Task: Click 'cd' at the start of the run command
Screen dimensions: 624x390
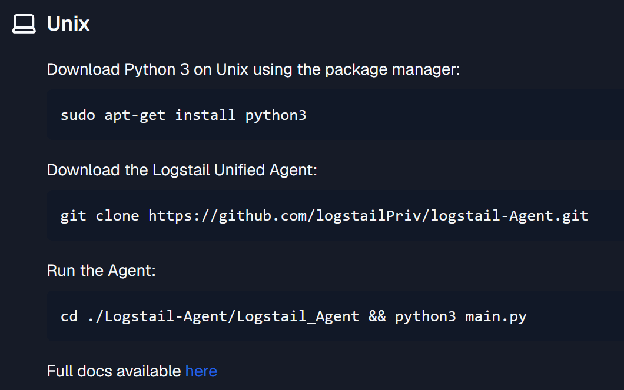Action: click(x=69, y=316)
